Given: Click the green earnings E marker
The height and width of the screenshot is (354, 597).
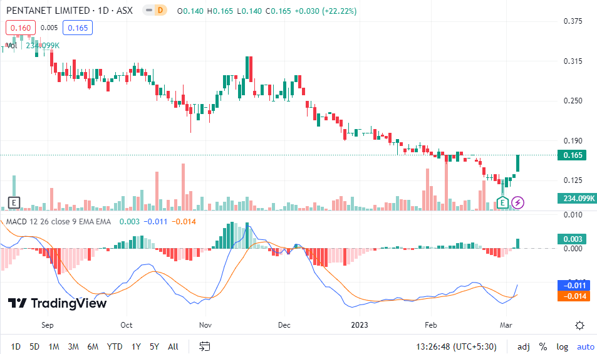Looking at the screenshot, I should point(502,202).
